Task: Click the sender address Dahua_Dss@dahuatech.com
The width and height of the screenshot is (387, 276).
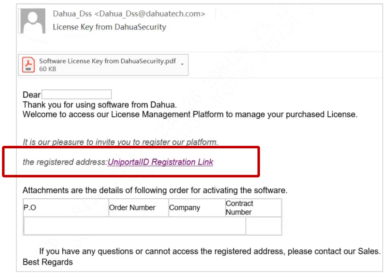Action: pyautogui.click(x=150, y=14)
